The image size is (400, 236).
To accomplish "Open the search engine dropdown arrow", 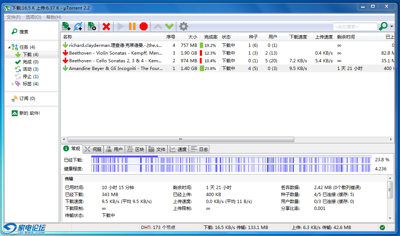I will pyautogui.click(x=392, y=26).
